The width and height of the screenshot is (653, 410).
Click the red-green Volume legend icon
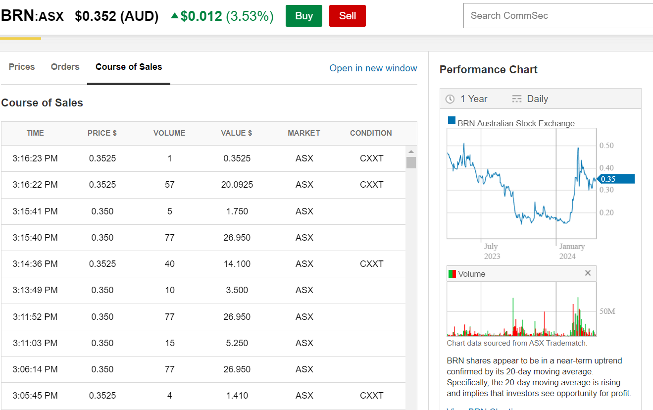click(452, 274)
